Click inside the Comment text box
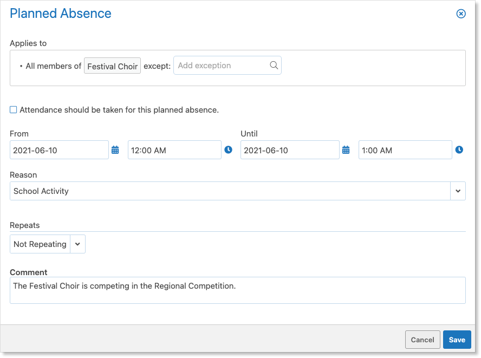Screen dimensions: 481x358 [238, 290]
